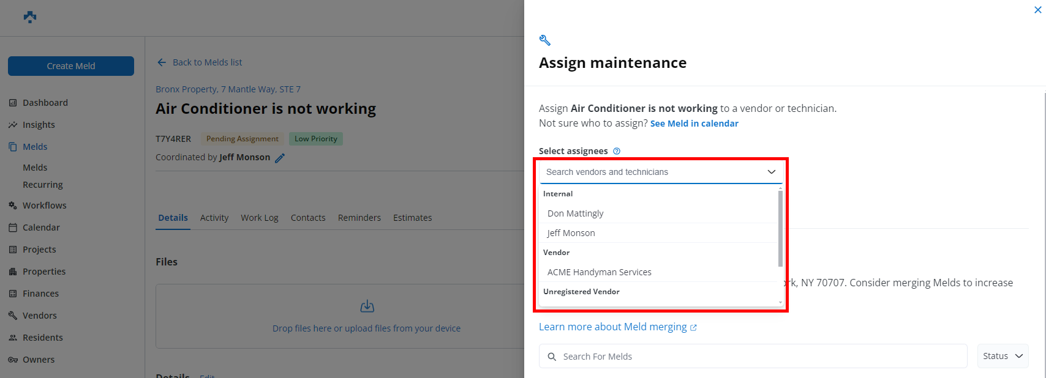
Task: Go to Workflows in the sidebar
Action: pos(44,206)
